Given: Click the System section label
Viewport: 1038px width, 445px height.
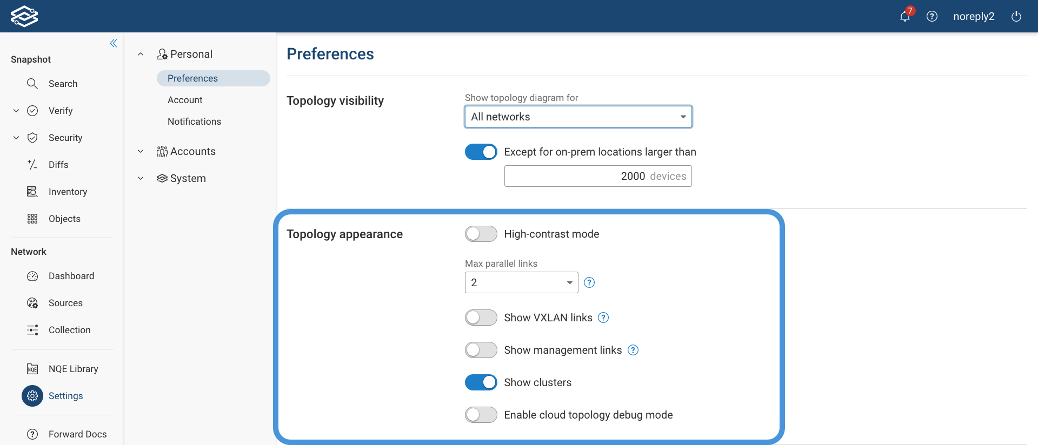Looking at the screenshot, I should (x=188, y=178).
